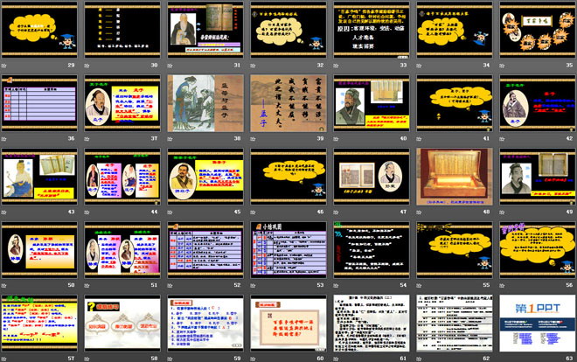The image size is (577, 362).
Task: Click the animation star icon under slide 35
Action: (x=502, y=66)
